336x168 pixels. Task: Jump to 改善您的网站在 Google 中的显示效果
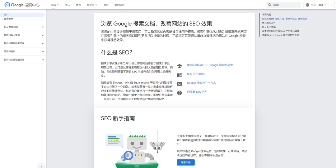[281, 31]
